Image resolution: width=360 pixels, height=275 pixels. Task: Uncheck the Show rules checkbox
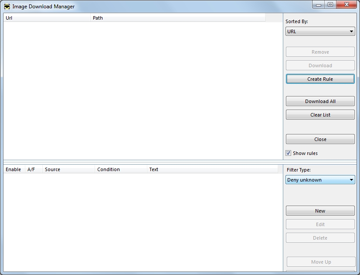tap(288, 153)
